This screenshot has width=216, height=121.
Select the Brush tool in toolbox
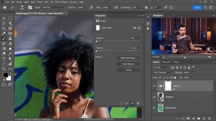tap(4, 38)
